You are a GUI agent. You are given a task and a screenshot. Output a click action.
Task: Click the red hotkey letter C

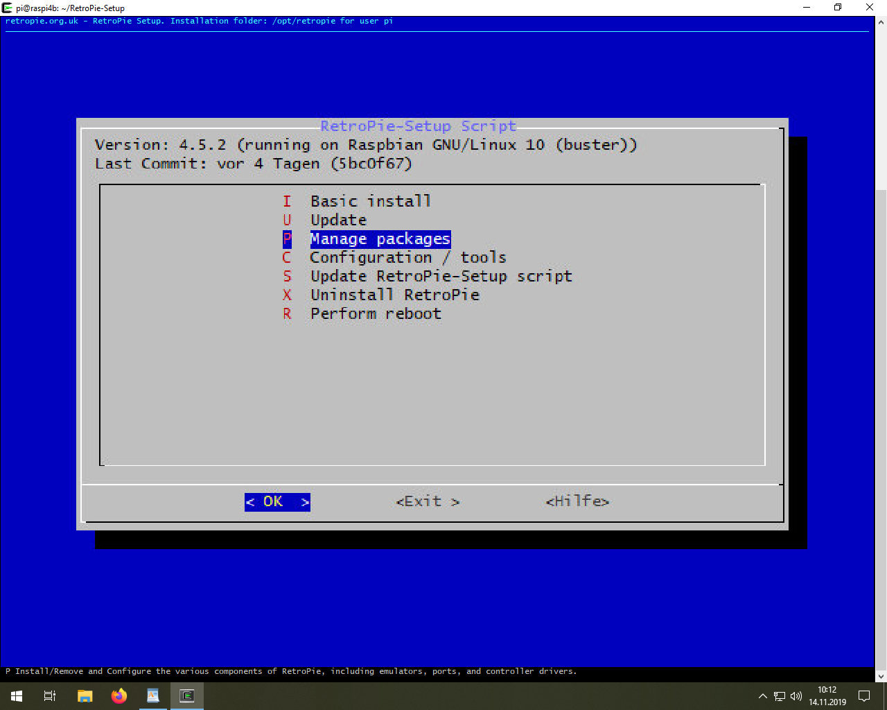[x=287, y=257]
